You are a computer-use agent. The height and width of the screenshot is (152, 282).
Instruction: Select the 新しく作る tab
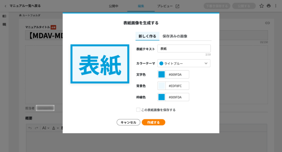147,36
